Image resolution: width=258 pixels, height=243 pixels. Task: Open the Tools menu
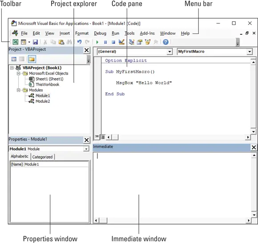coord(129,33)
